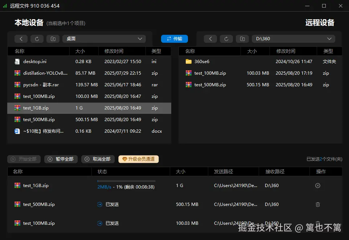349x240 pixels.
Task: Delete the test_500MB.zip transfer record
Action: tap(317, 204)
